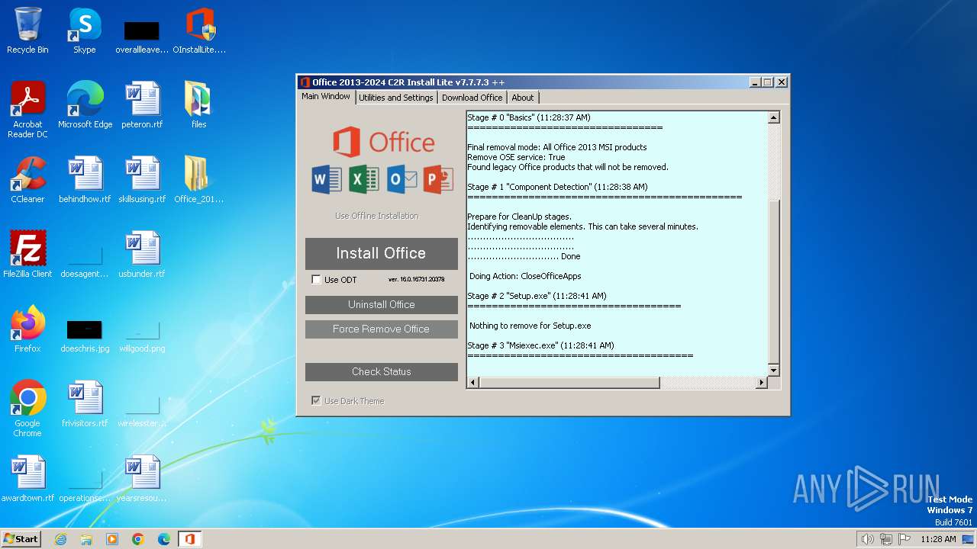
Task: Open Windows Explorer from the taskbar
Action: point(86,539)
